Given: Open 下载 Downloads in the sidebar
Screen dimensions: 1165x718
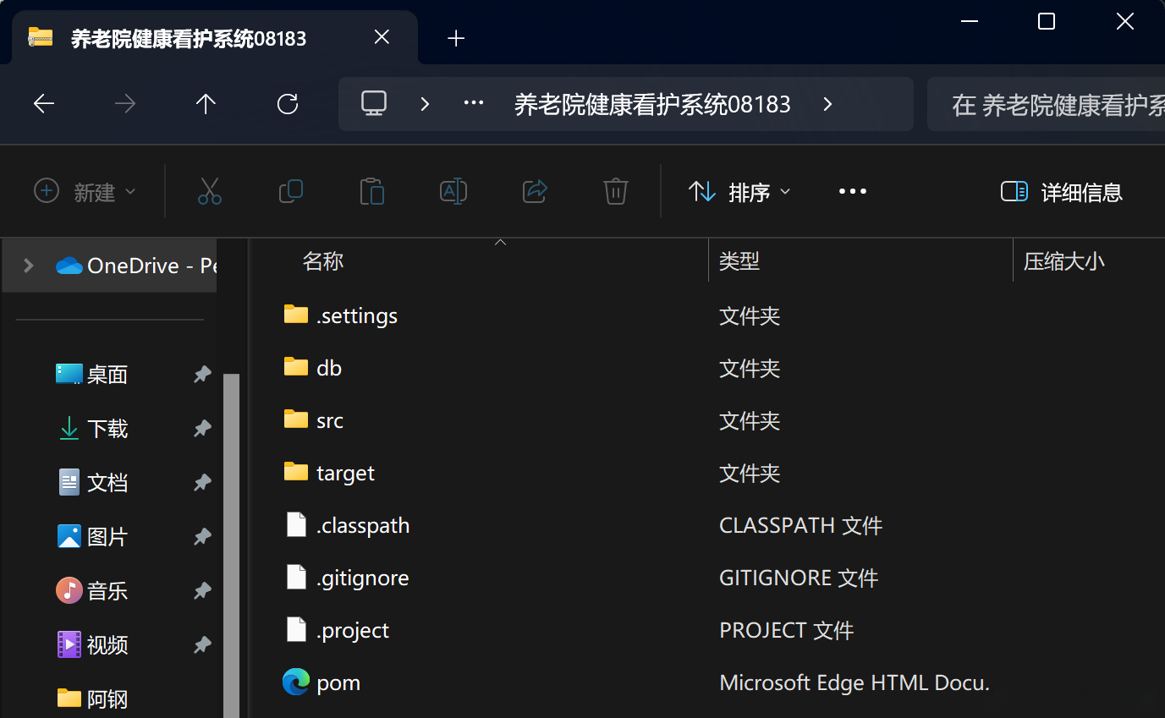Looking at the screenshot, I should pyautogui.click(x=107, y=429).
